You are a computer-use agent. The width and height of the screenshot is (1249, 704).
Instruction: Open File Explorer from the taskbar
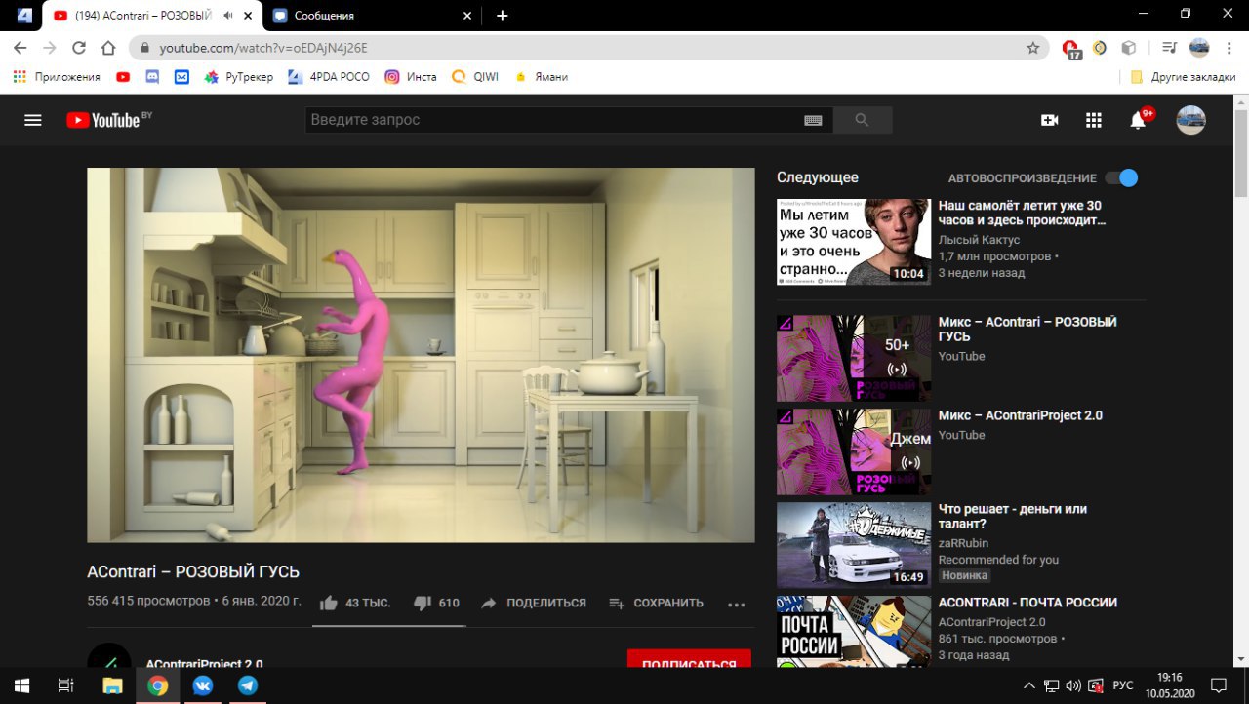click(x=112, y=685)
